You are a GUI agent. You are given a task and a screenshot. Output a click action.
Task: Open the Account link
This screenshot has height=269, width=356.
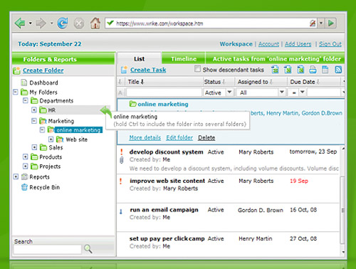click(x=268, y=44)
